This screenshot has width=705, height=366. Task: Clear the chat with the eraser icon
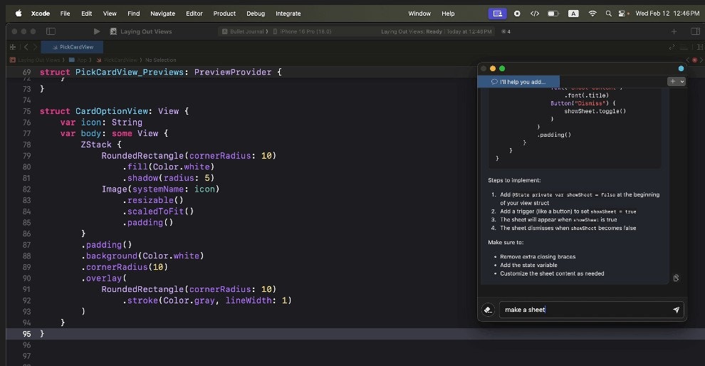488,310
